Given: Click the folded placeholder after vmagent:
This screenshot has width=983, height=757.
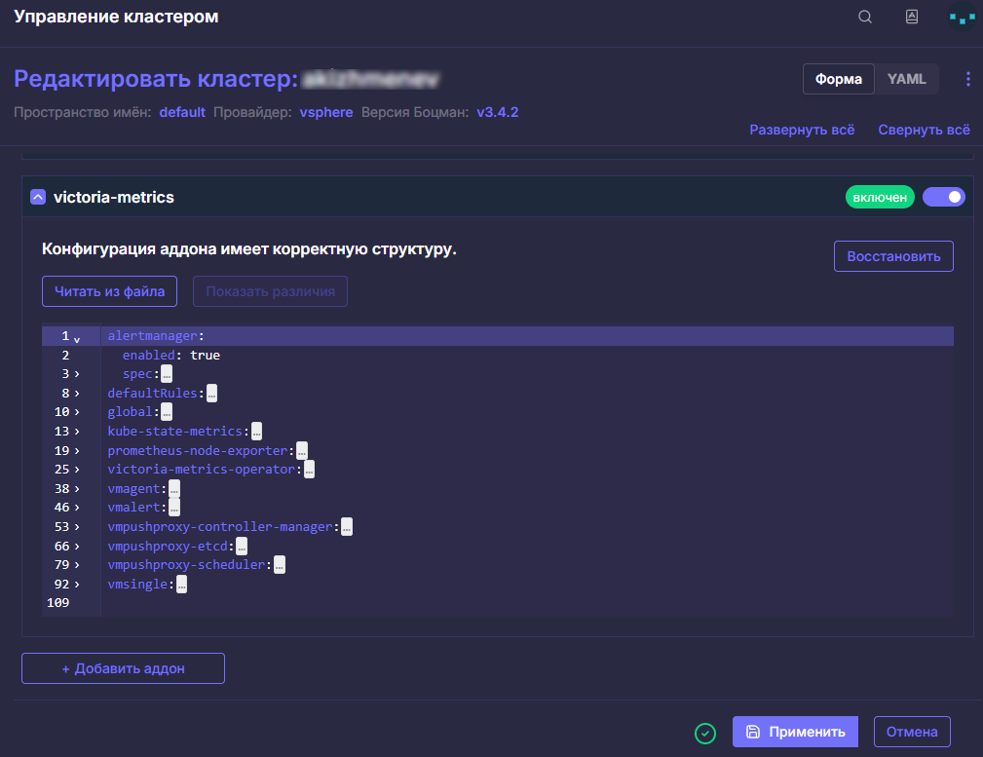Looking at the screenshot, I should [174, 488].
